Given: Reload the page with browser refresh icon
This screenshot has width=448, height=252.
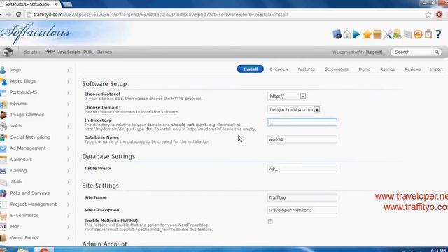Looking at the screenshot, I should click(x=19, y=14).
